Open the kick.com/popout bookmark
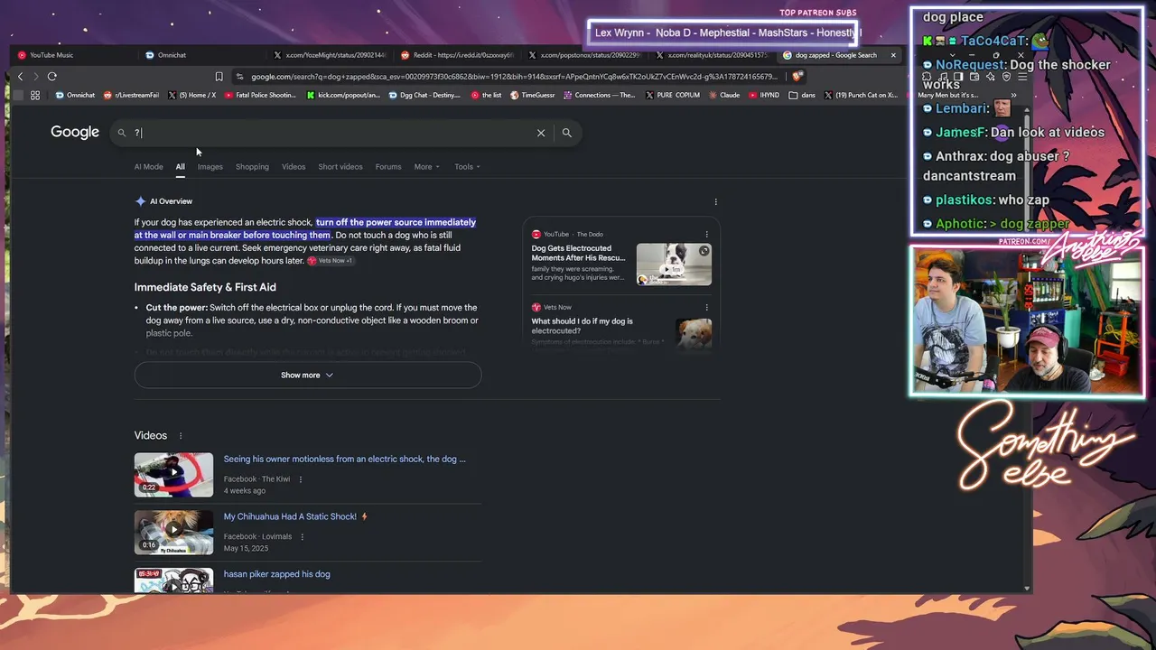1156x650 pixels. [343, 95]
